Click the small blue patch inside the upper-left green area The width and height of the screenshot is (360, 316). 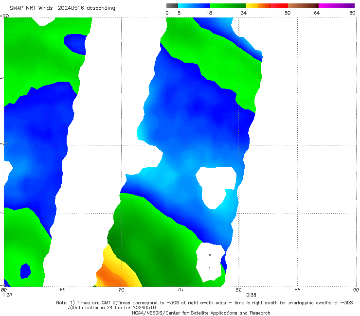75,44
